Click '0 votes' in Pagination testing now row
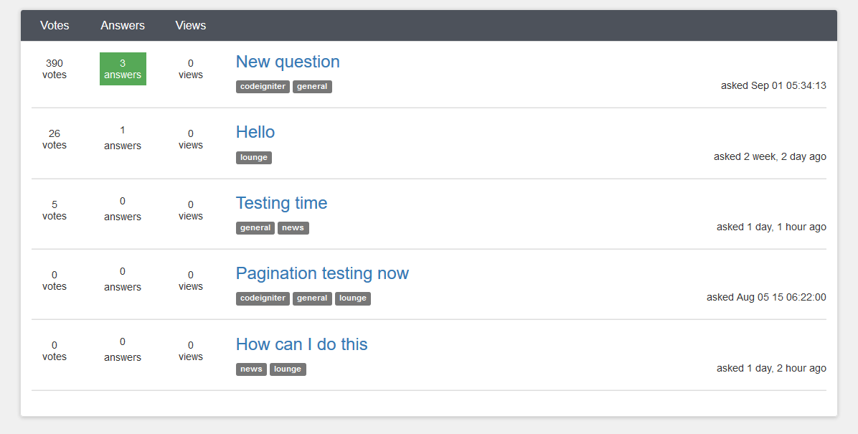 click(55, 280)
